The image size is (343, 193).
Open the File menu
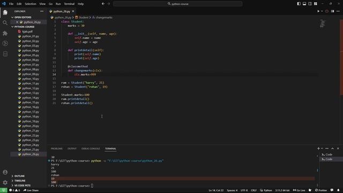11,4
